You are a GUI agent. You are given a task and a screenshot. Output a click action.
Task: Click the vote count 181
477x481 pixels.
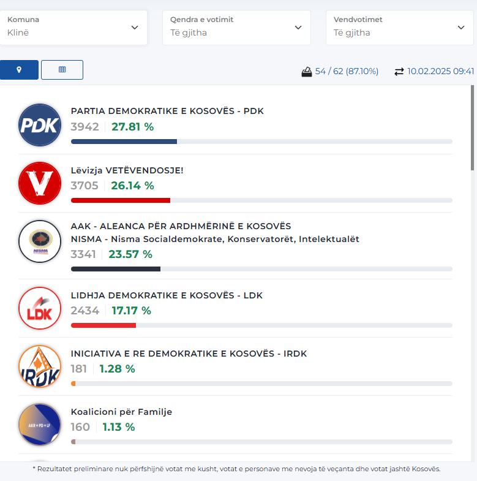[79, 369]
